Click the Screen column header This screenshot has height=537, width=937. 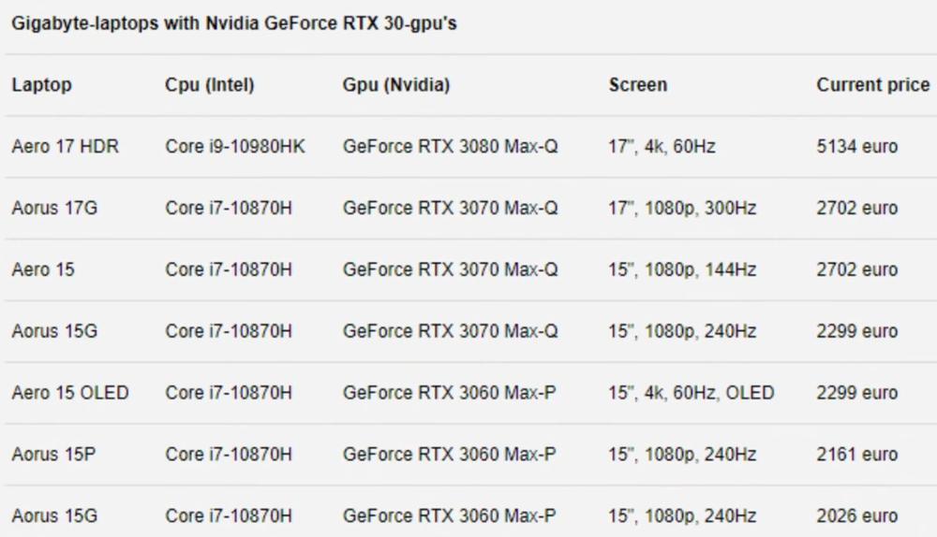pos(638,85)
